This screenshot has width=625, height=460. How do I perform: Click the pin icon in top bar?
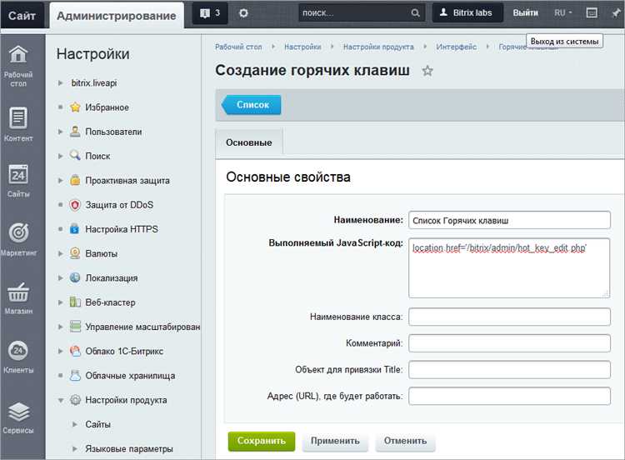click(x=616, y=13)
